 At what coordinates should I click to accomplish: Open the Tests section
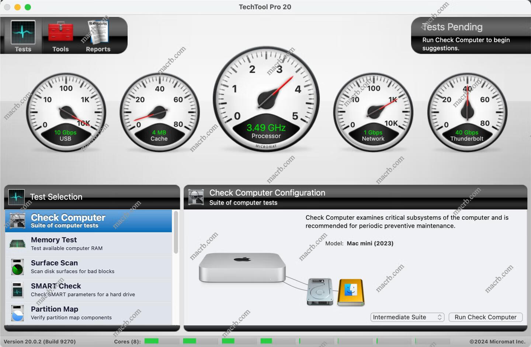[x=23, y=36]
